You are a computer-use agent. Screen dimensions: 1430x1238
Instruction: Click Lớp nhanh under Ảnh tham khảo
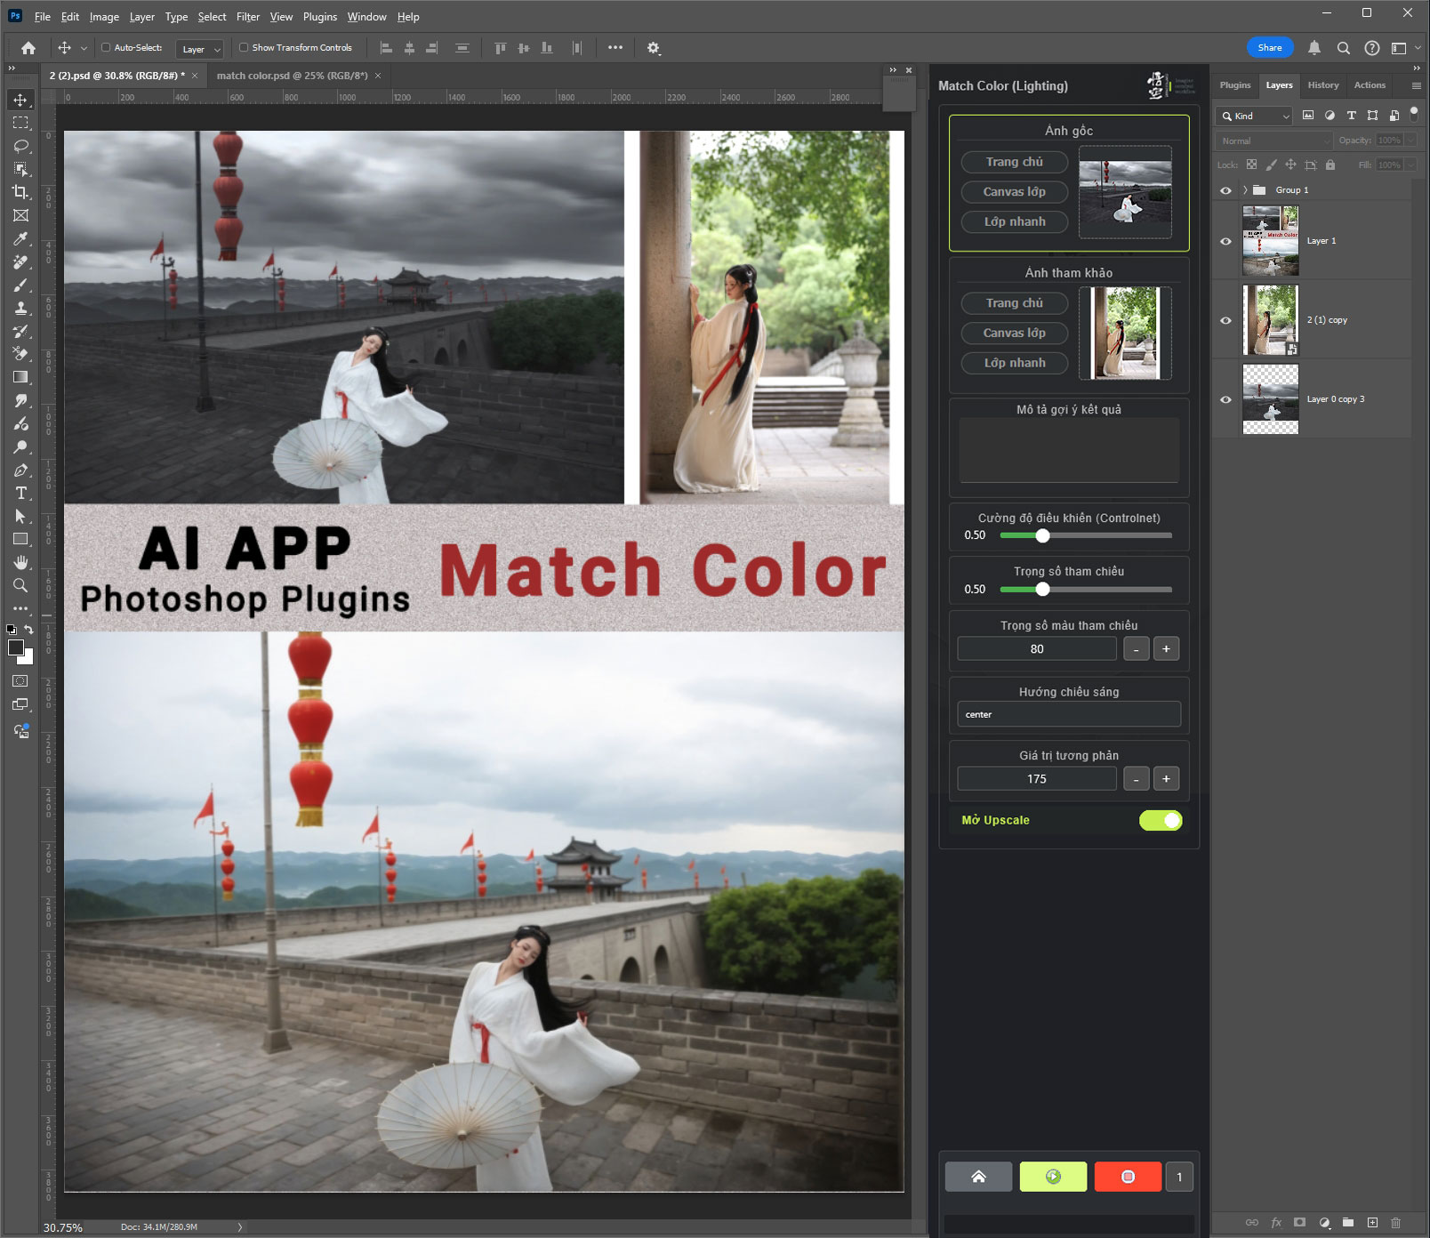tap(1014, 363)
